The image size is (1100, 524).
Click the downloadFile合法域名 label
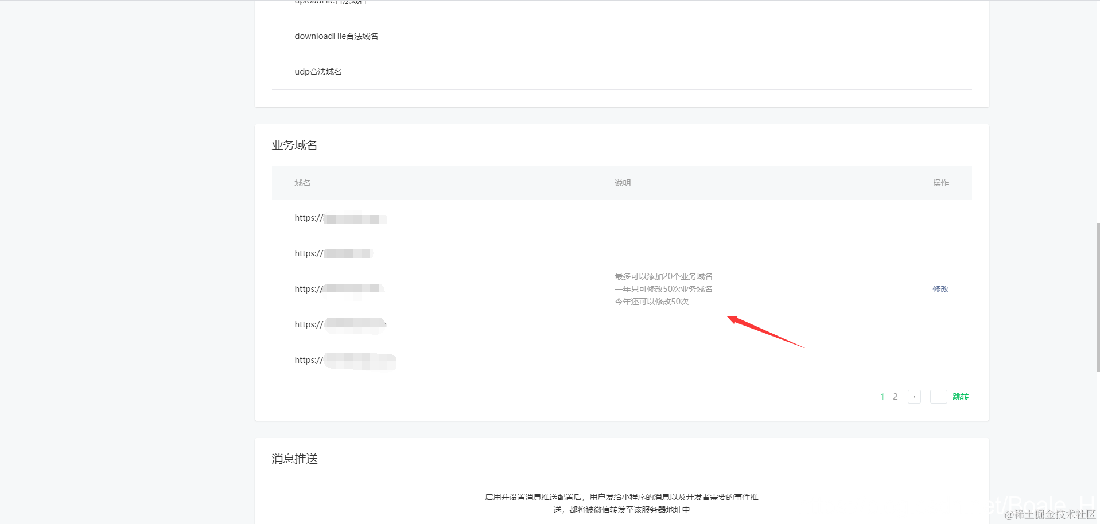[x=336, y=36]
